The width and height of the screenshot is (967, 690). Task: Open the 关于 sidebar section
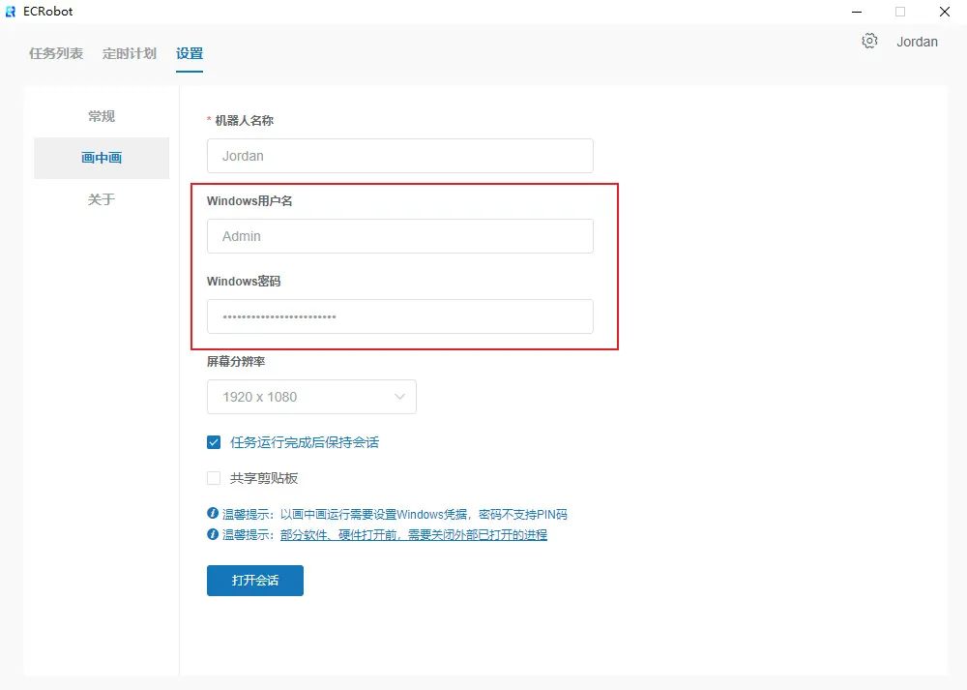(102, 199)
